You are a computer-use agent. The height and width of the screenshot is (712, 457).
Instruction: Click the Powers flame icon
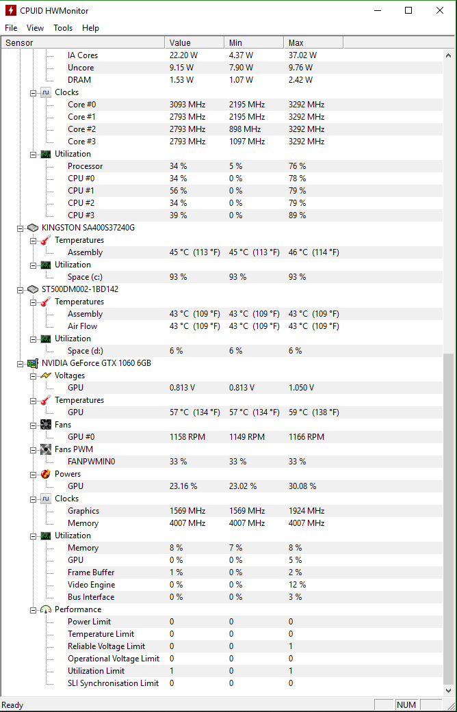46,474
